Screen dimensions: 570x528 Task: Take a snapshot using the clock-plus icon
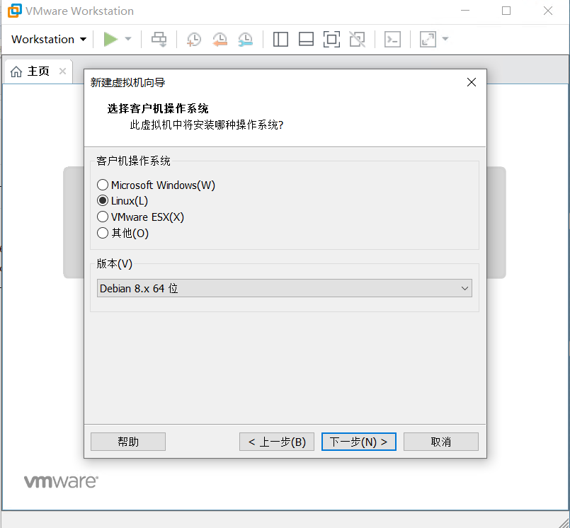pos(194,39)
